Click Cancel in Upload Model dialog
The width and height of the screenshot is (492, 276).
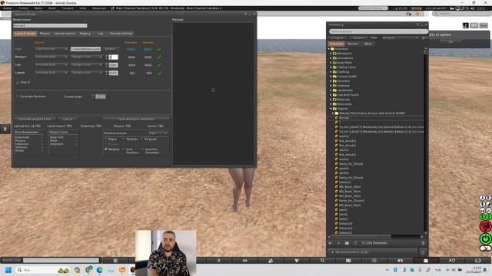pos(68,120)
